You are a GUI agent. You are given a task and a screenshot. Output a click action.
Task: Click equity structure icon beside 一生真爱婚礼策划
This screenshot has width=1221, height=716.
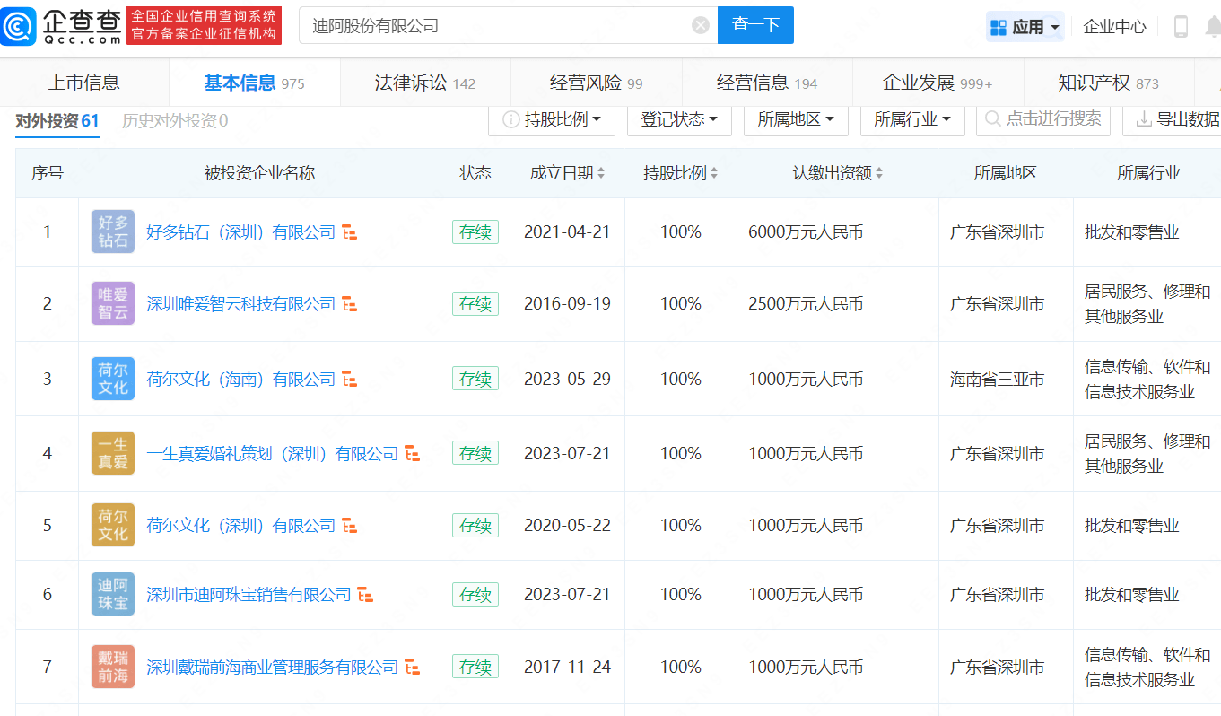pyautogui.click(x=413, y=455)
